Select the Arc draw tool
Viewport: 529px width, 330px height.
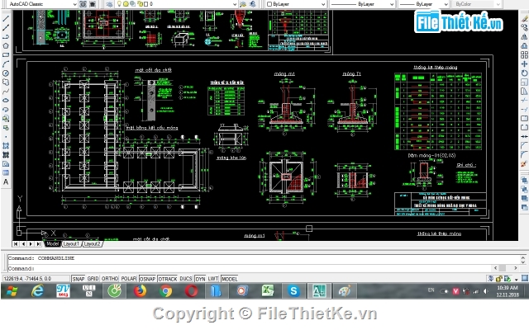[x=6, y=64]
